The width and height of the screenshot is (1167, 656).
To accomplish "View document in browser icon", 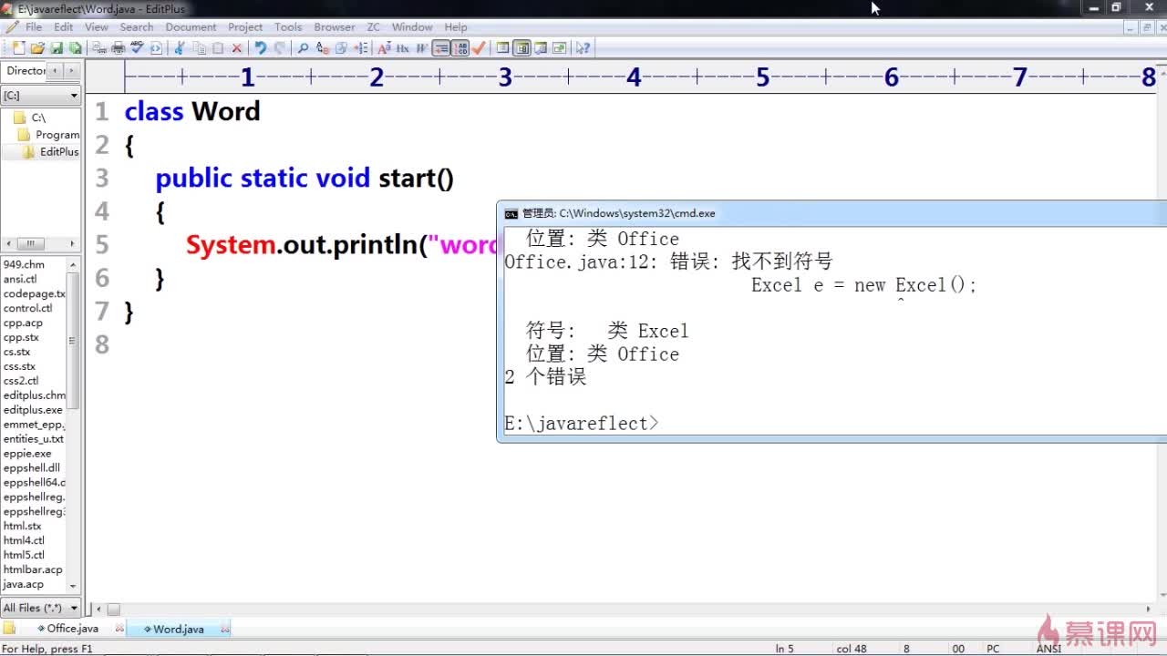I will click(x=156, y=47).
